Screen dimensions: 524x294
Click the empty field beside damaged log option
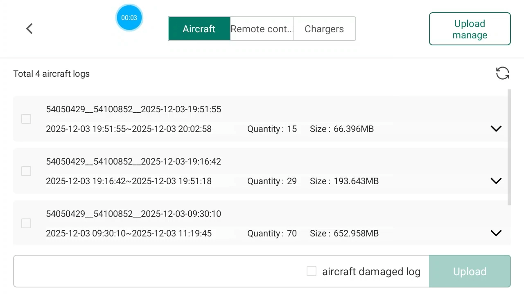click(x=160, y=272)
